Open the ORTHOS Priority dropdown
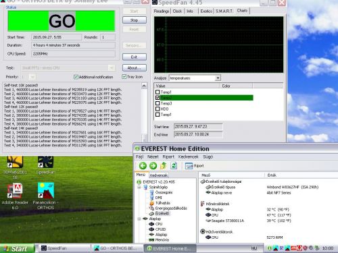 point(32,77)
